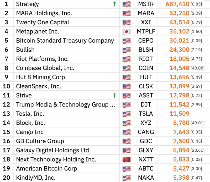Select the Galaxy Digital Holdings Ltd row

[x=52, y=150]
